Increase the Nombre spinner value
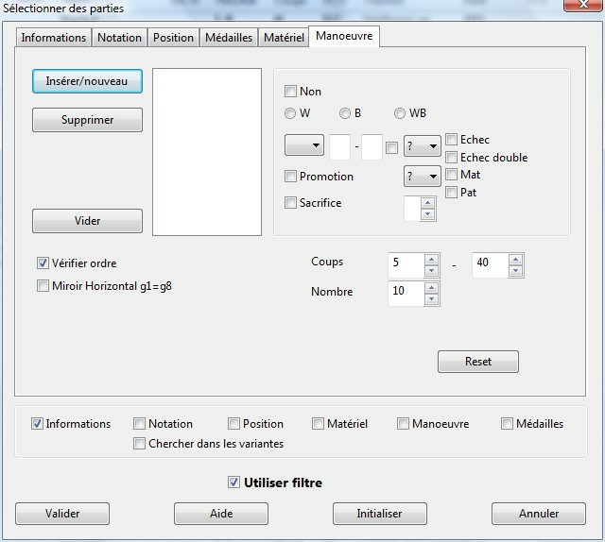This screenshot has width=605, height=542. pos(431,288)
